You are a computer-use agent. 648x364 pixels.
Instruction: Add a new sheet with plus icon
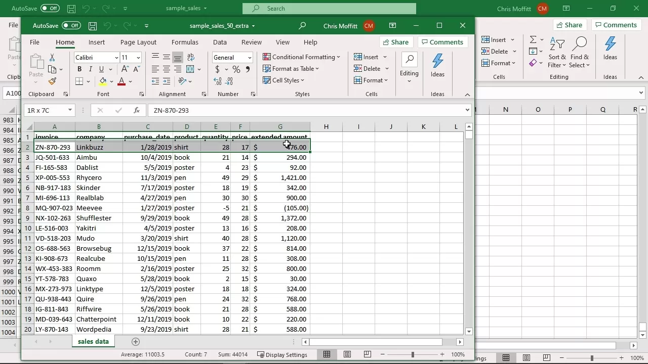pos(135,342)
